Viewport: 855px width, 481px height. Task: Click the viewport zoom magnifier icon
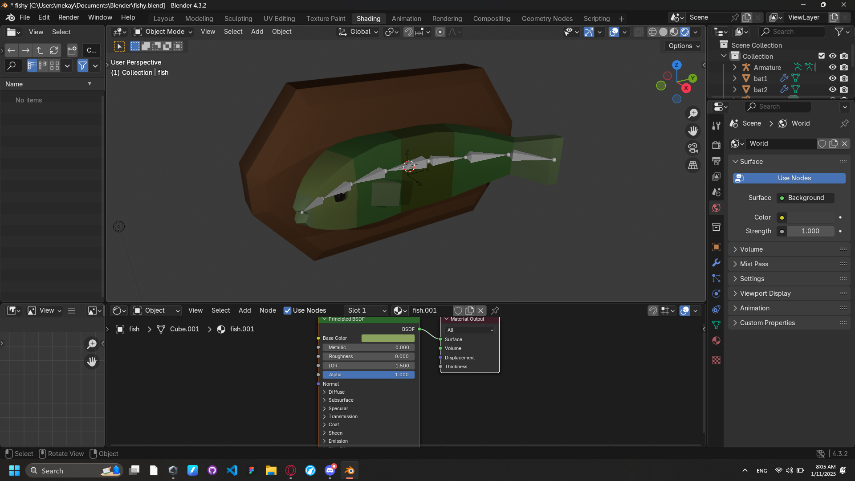click(693, 114)
